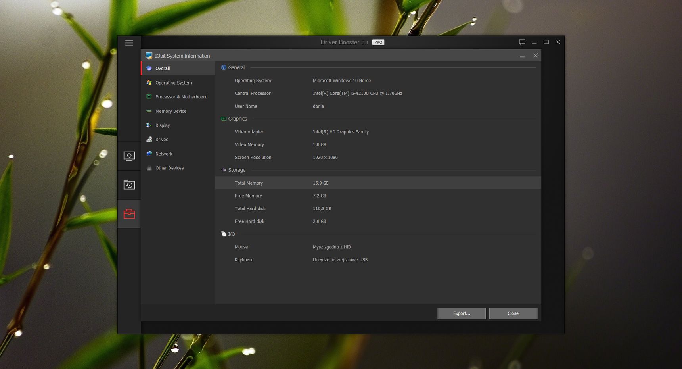Click the I/O section mouse icon
Viewport: 682px width, 369px height.
tap(224, 234)
